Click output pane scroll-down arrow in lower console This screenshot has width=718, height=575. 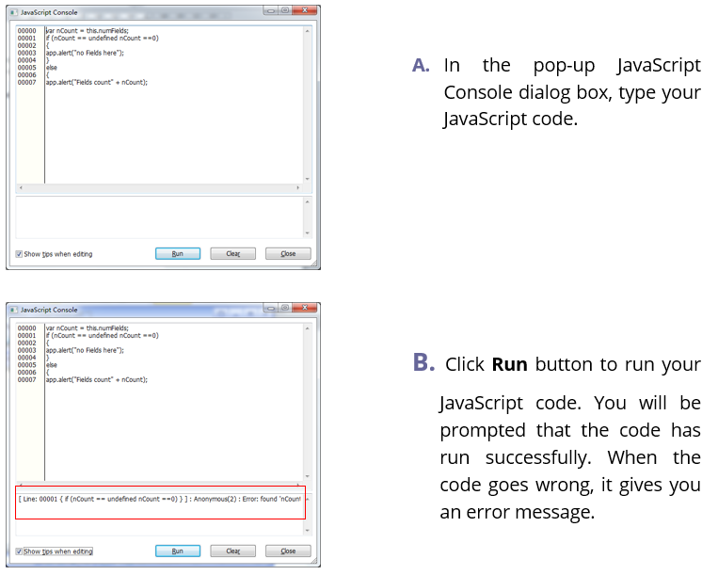point(308,531)
